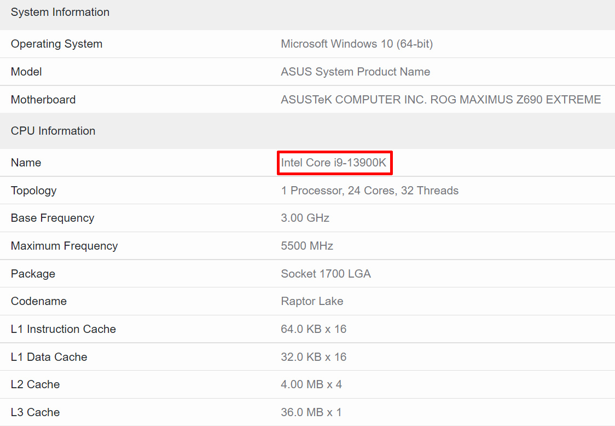Click the Topology row label
Viewport: 615px width, 426px height.
(33, 191)
